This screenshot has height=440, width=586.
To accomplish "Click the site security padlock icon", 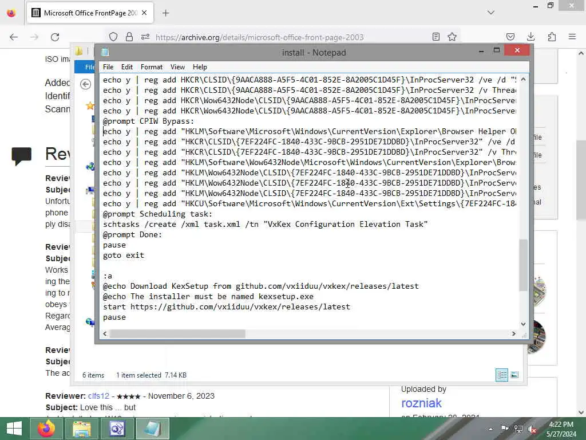I will point(129,37).
